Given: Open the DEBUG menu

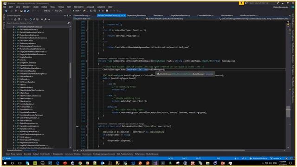Looking at the screenshot, I should pos(44,7).
